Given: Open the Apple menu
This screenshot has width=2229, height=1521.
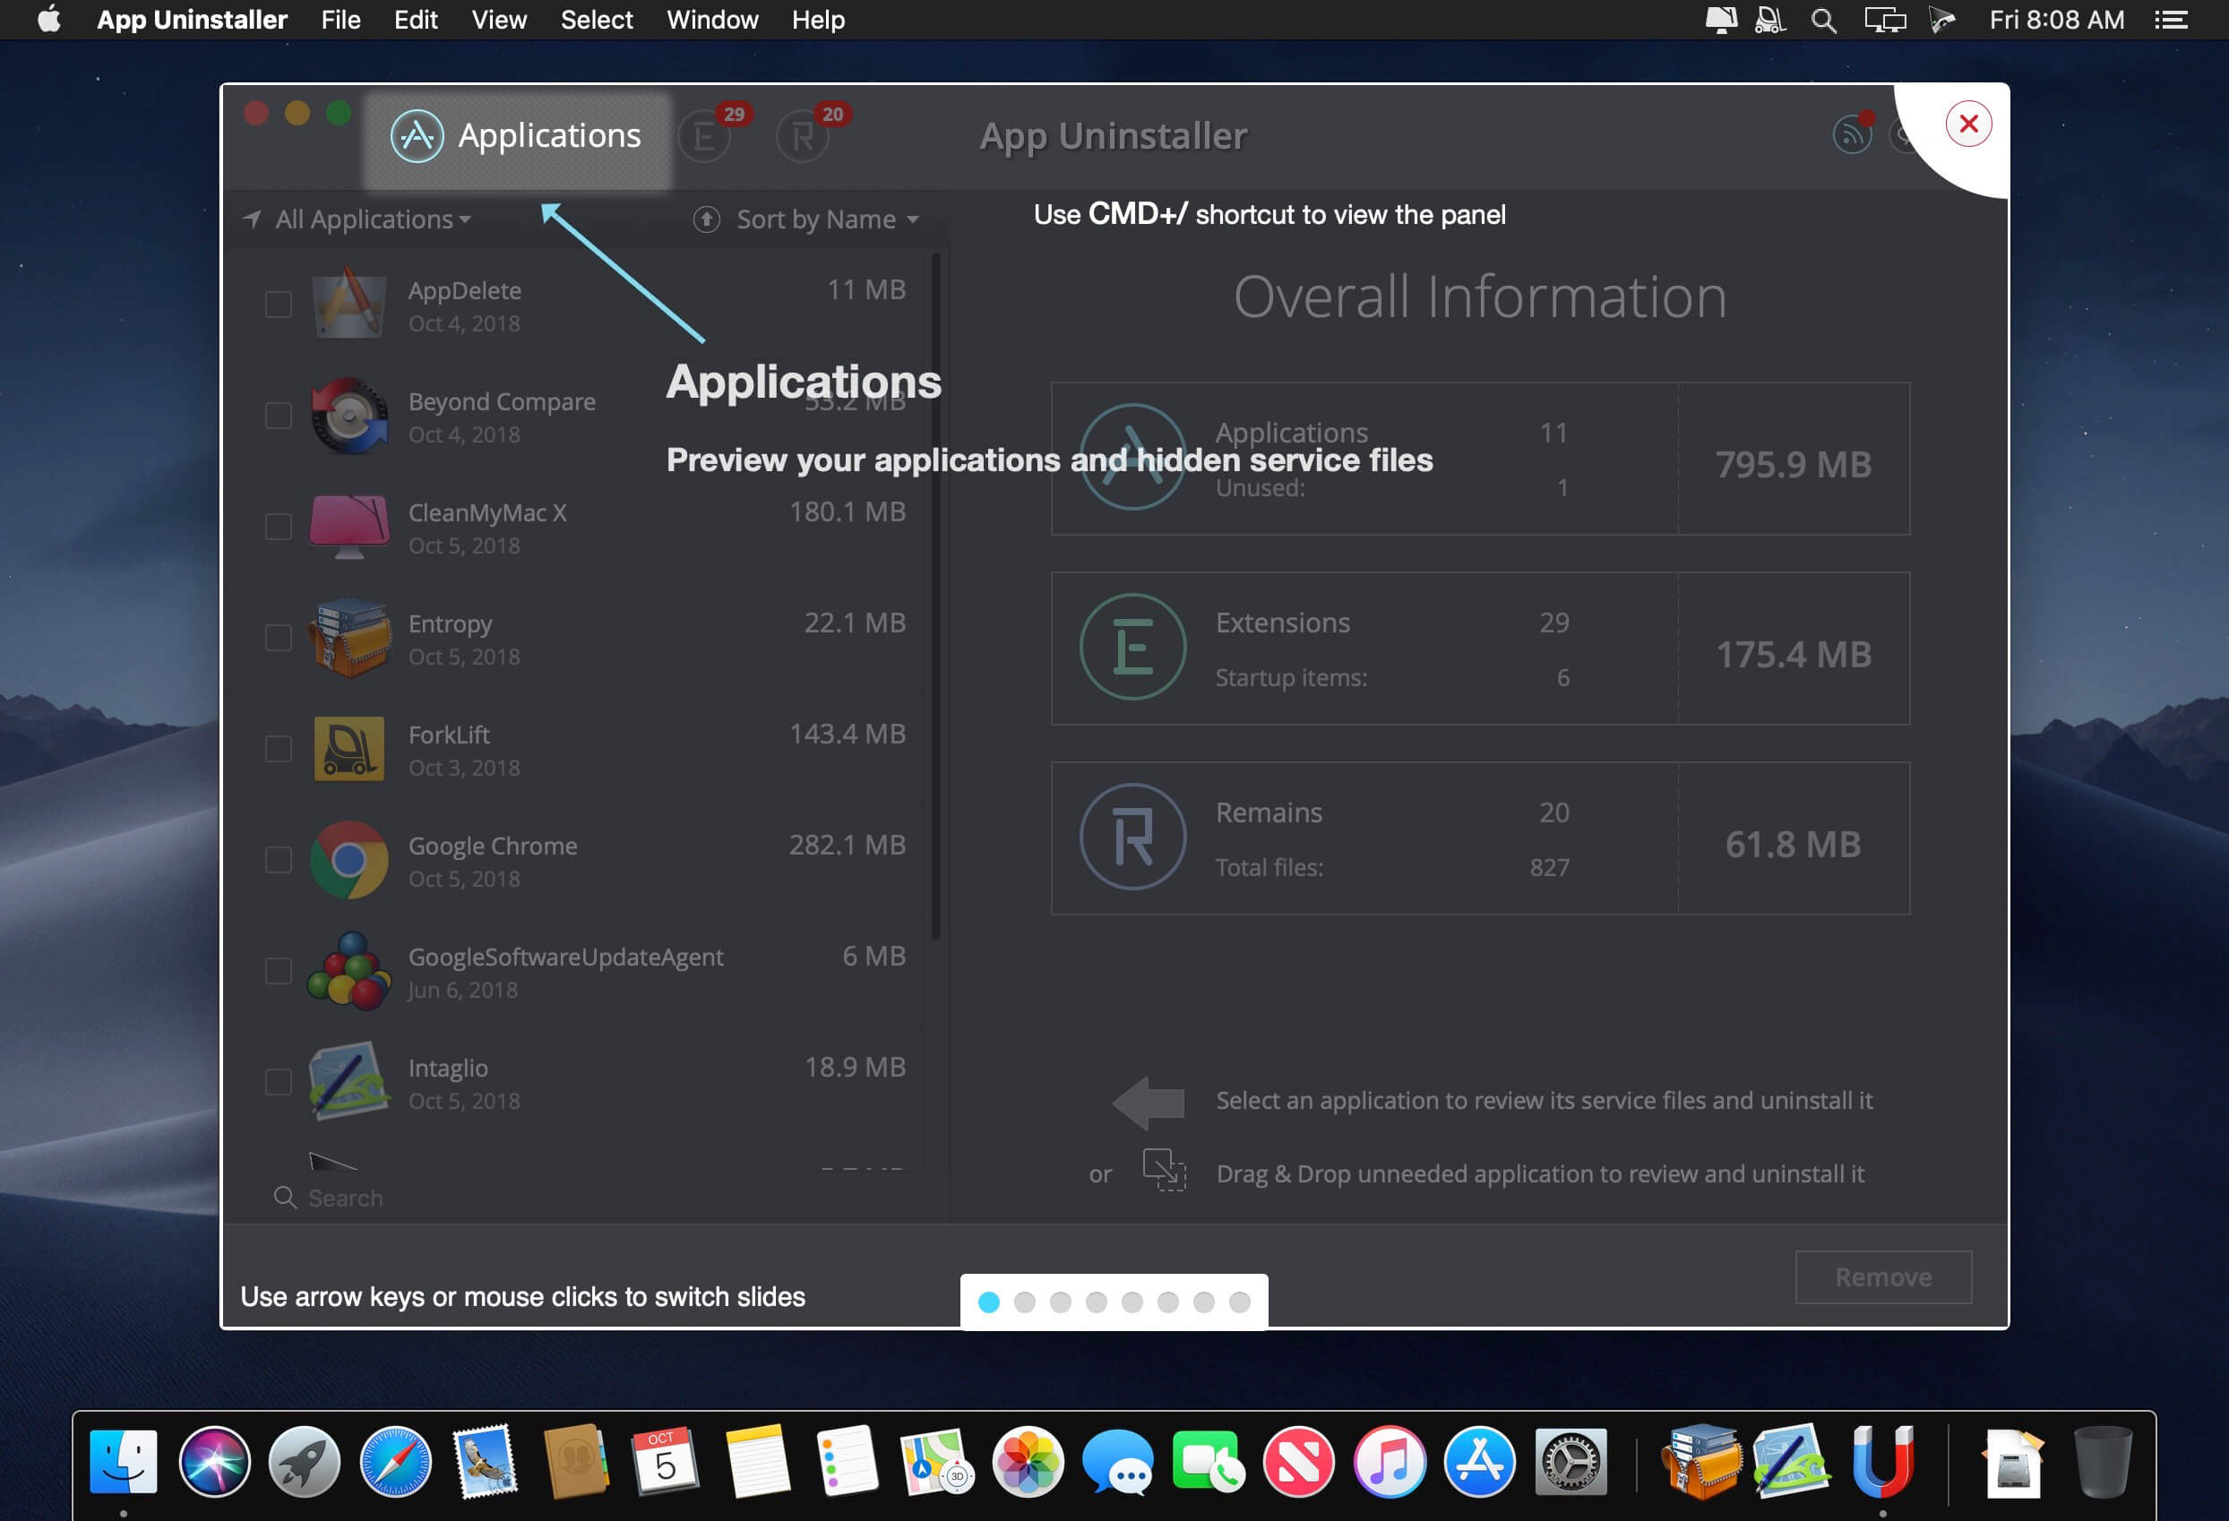Looking at the screenshot, I should 49,19.
